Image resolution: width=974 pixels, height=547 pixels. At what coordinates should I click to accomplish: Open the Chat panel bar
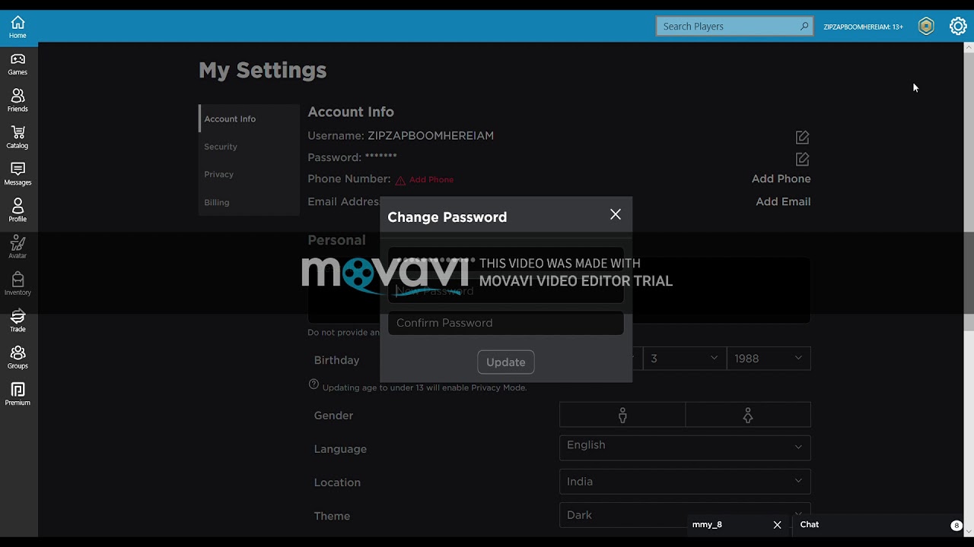click(880, 525)
